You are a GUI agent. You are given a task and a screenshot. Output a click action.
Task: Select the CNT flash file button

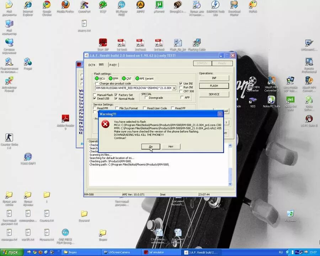coord(127,78)
